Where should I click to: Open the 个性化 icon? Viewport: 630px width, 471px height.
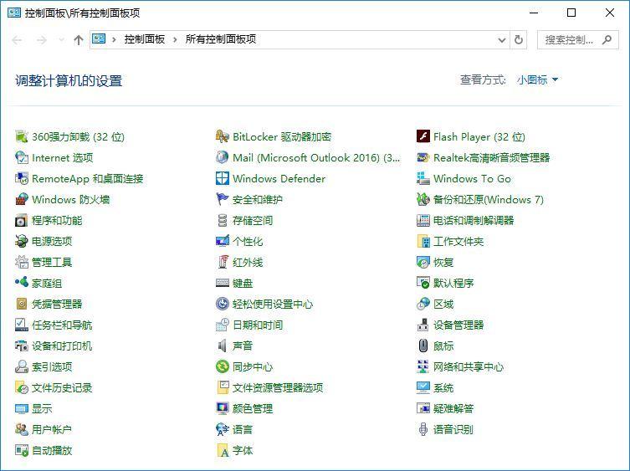(x=223, y=241)
